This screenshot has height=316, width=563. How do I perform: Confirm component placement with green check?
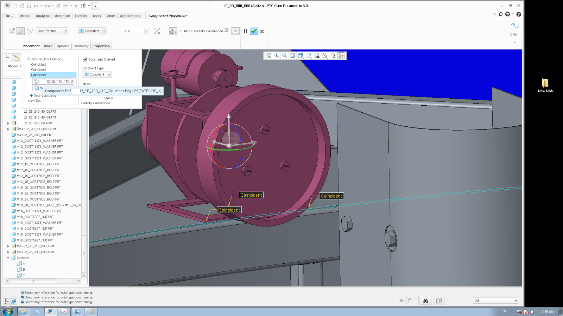point(254,31)
